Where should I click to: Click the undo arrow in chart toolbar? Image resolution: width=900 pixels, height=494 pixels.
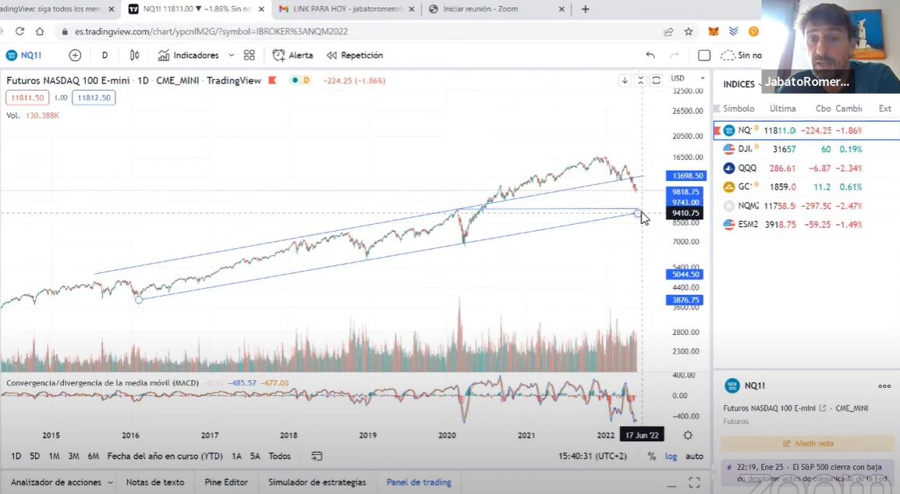coord(650,55)
